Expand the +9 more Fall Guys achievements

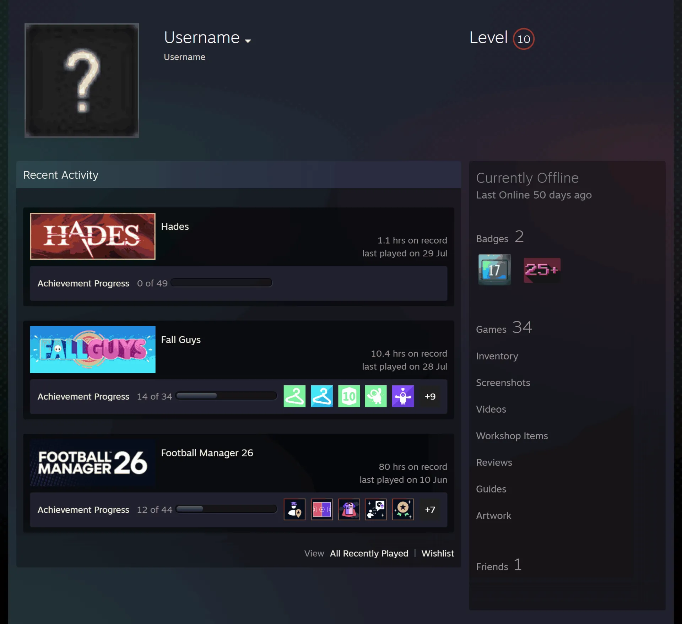(x=430, y=396)
